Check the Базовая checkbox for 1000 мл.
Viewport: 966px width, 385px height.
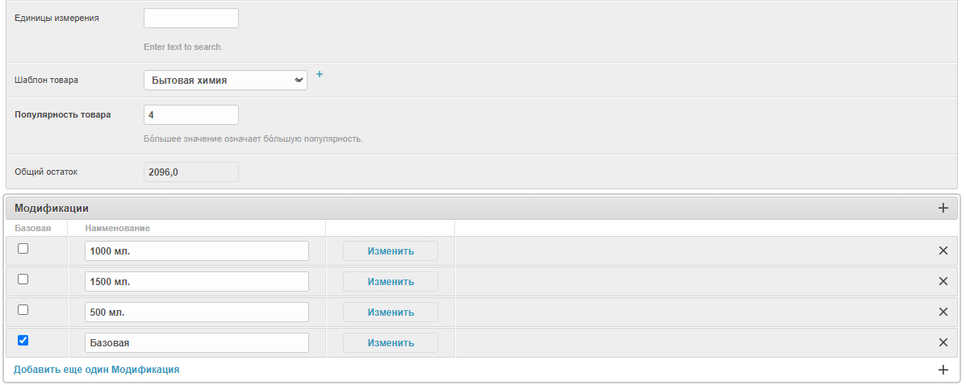23,249
